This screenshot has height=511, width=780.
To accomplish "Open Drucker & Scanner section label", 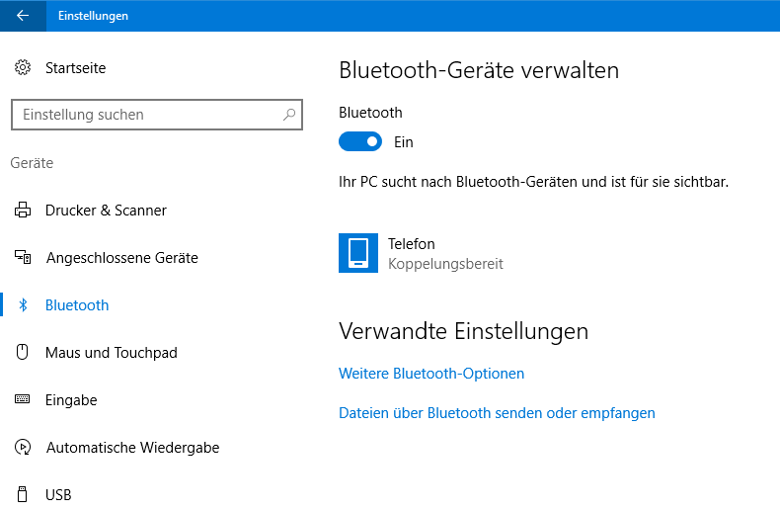I will 106,211.
